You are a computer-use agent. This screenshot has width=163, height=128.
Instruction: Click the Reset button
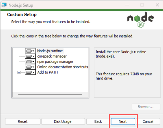(23, 121)
